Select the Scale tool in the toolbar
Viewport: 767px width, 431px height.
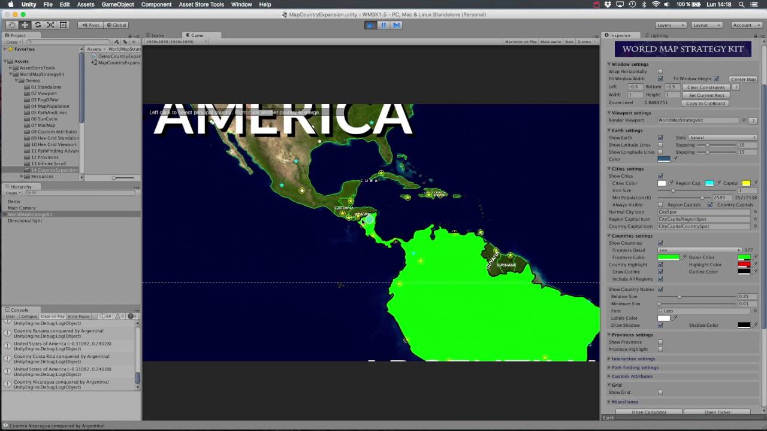[x=51, y=25]
